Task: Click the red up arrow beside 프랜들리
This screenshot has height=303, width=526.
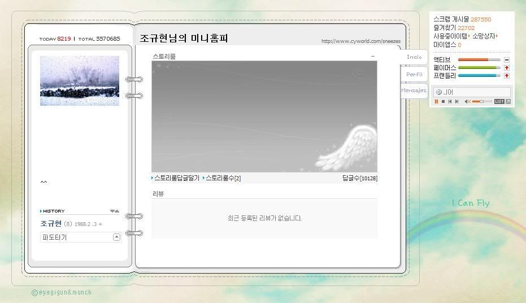Action: click(x=507, y=76)
